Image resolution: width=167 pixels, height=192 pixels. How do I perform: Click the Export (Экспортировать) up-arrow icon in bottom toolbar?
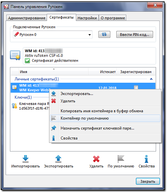coord(58,159)
